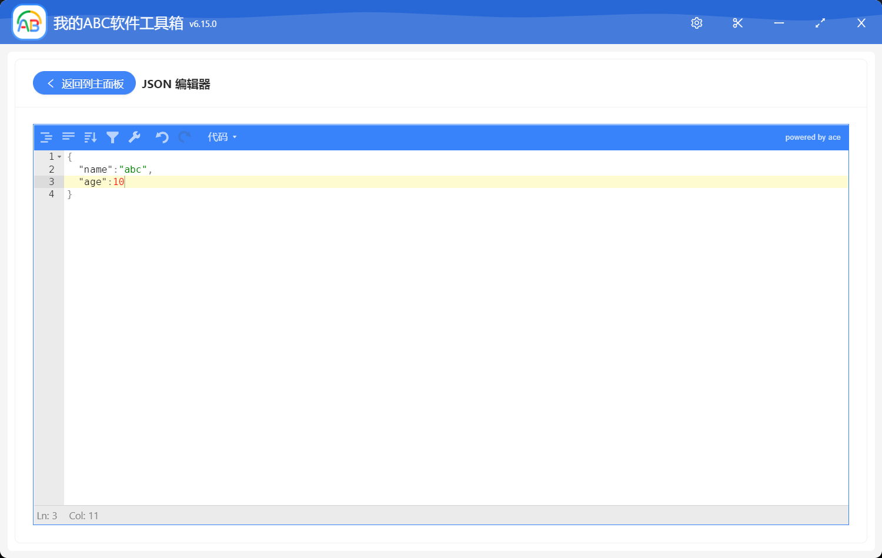Click the ABC toolbox app logo

click(29, 23)
